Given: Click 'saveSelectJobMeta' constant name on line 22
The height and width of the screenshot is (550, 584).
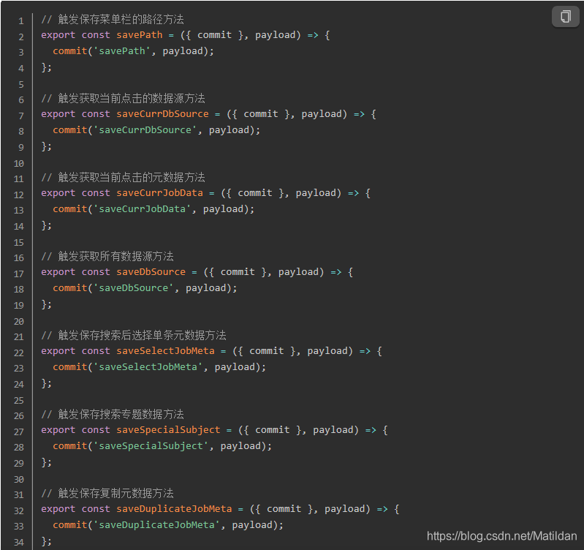Looking at the screenshot, I should coord(165,351).
